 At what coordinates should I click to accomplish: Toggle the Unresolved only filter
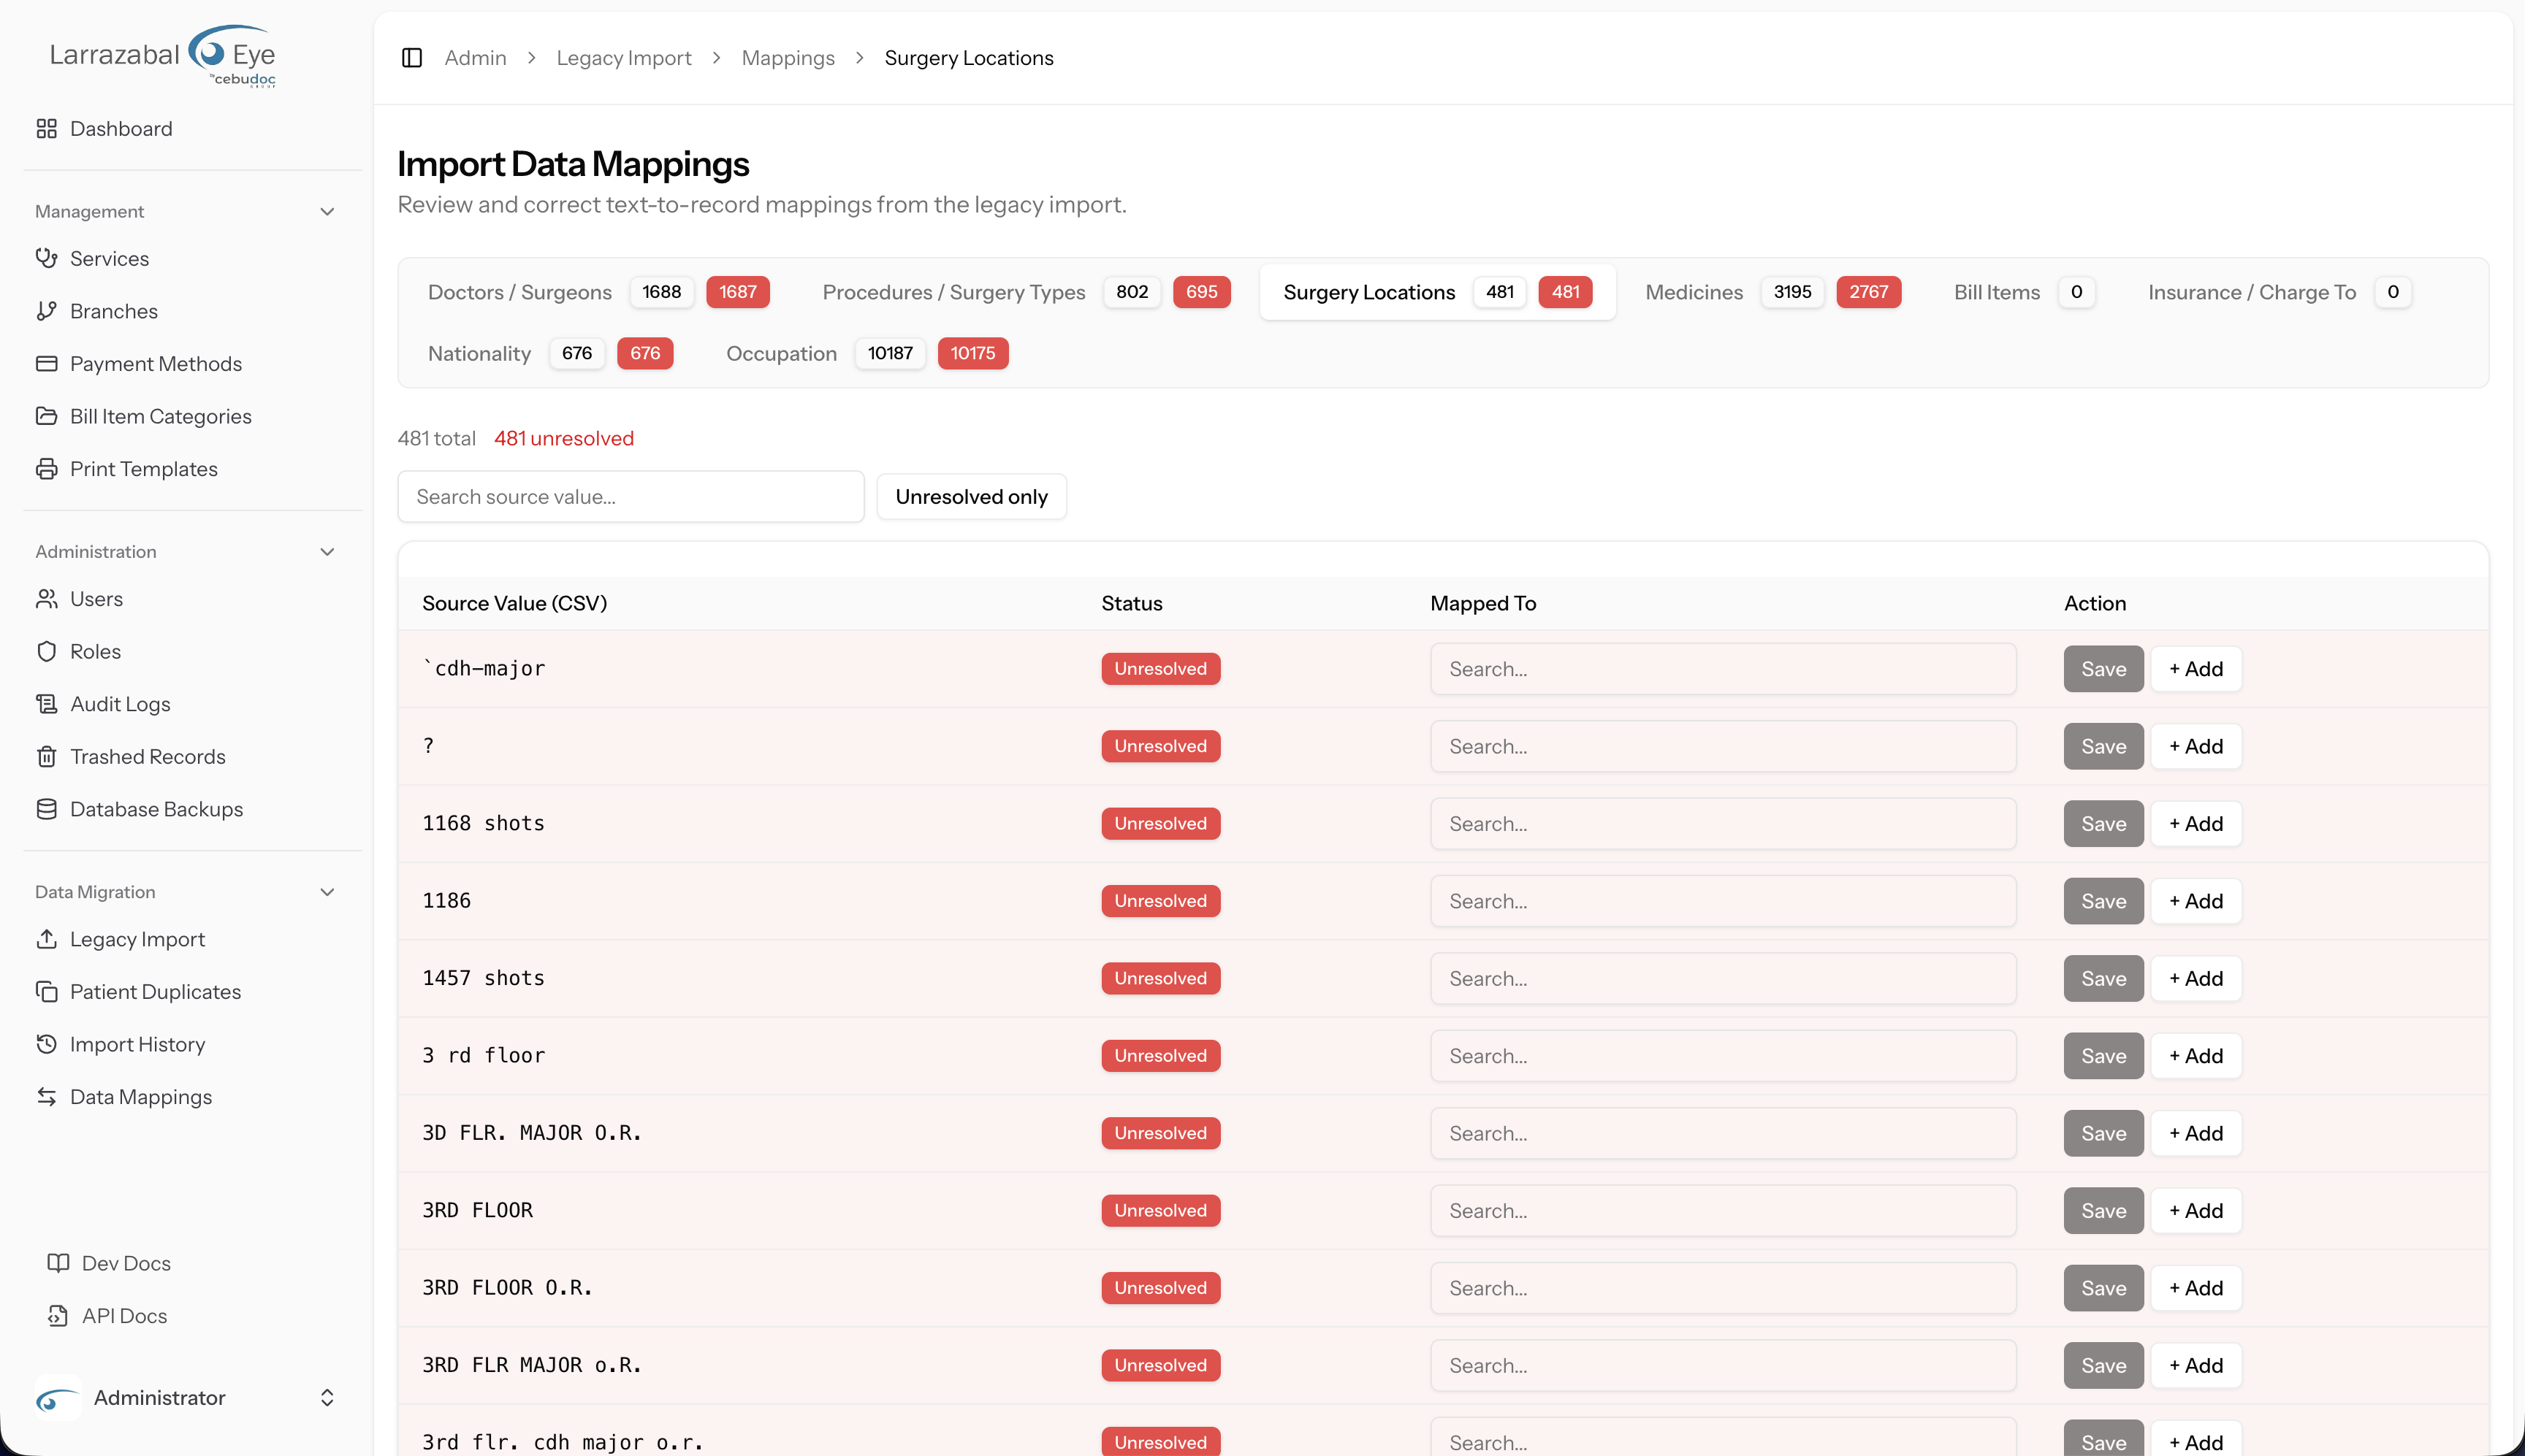[972, 497]
